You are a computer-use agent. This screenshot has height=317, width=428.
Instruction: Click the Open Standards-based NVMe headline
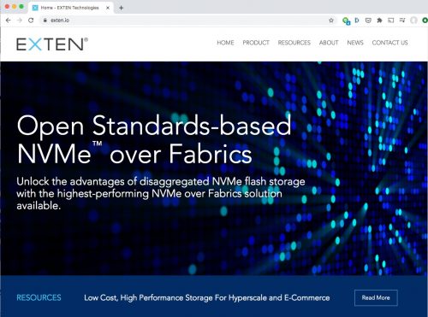154,139
